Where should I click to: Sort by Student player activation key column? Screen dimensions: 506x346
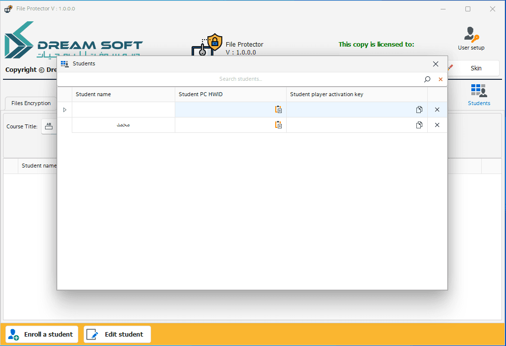(356, 94)
